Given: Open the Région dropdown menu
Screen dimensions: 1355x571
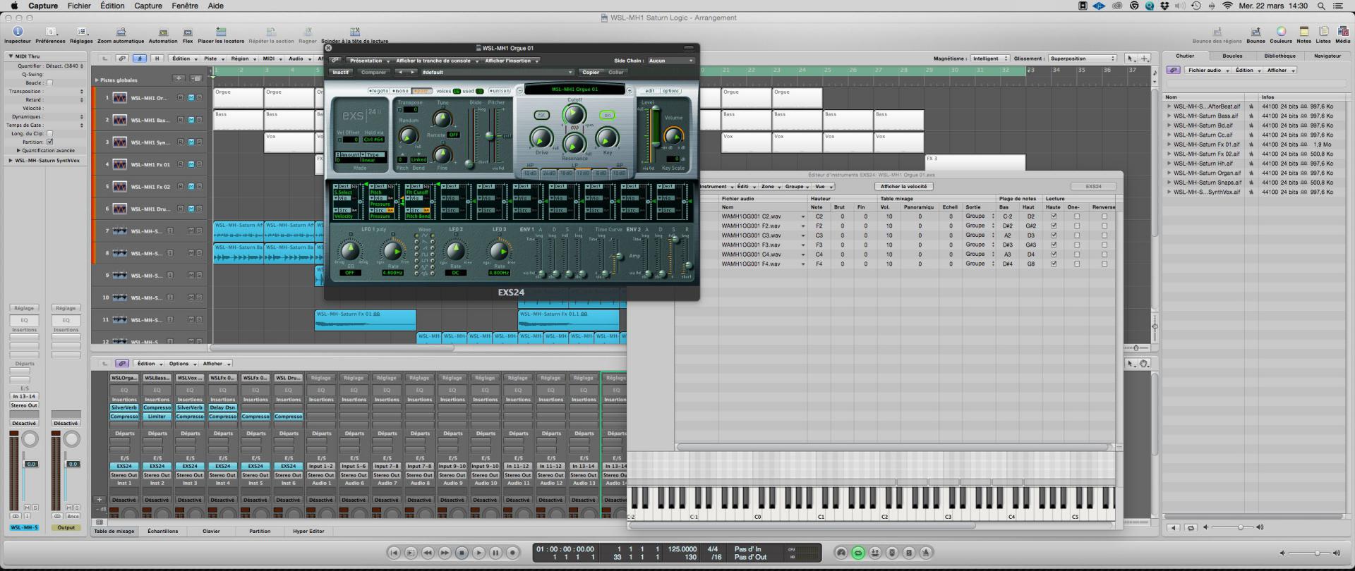Looking at the screenshot, I should point(242,59).
